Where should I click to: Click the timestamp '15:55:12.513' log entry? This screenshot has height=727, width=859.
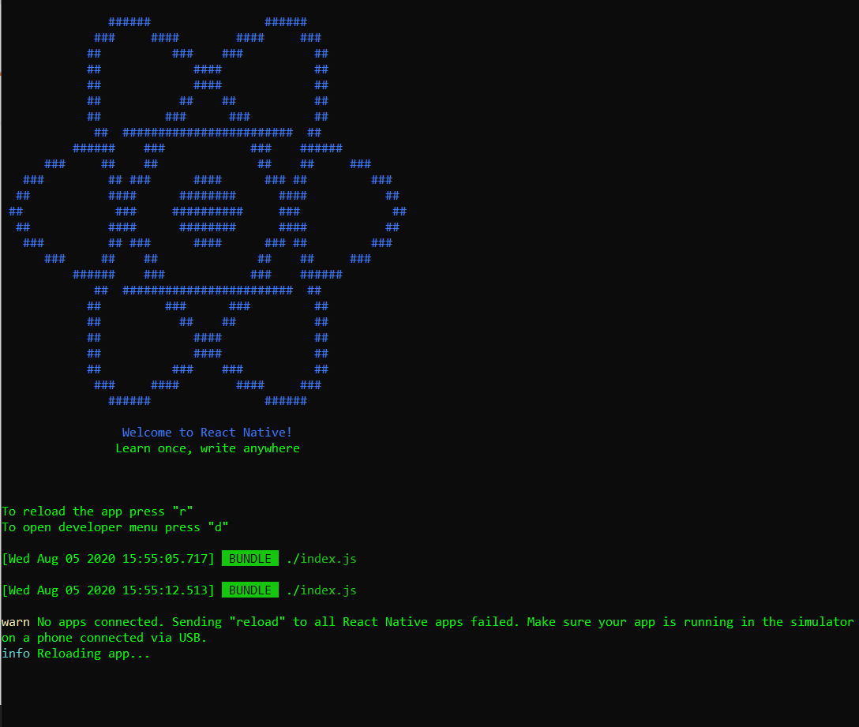click(x=108, y=590)
